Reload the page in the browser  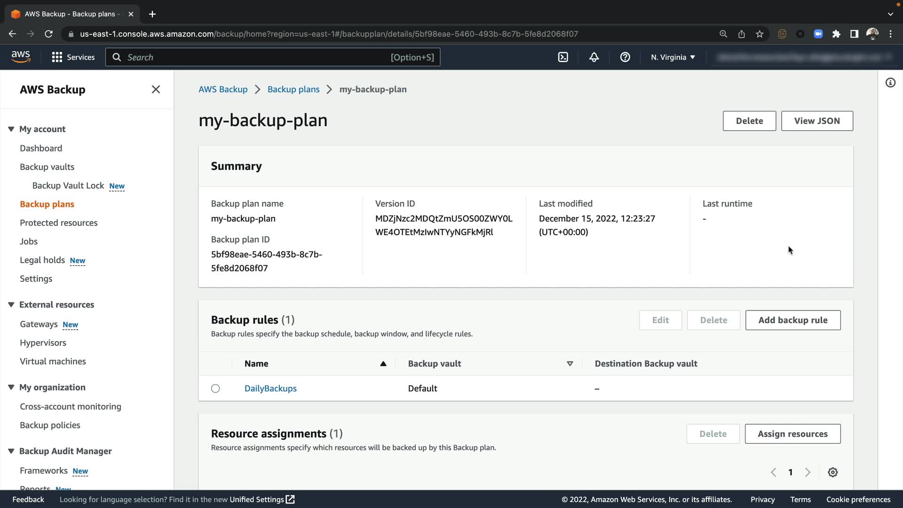pyautogui.click(x=48, y=34)
